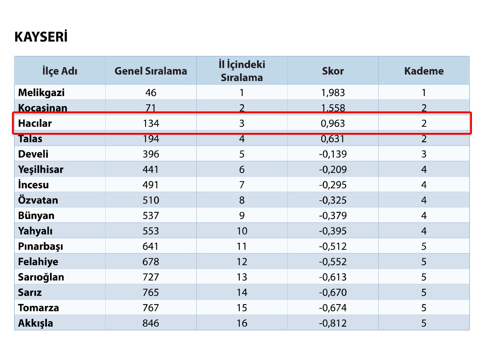Click Develi general rank 396

(151, 154)
